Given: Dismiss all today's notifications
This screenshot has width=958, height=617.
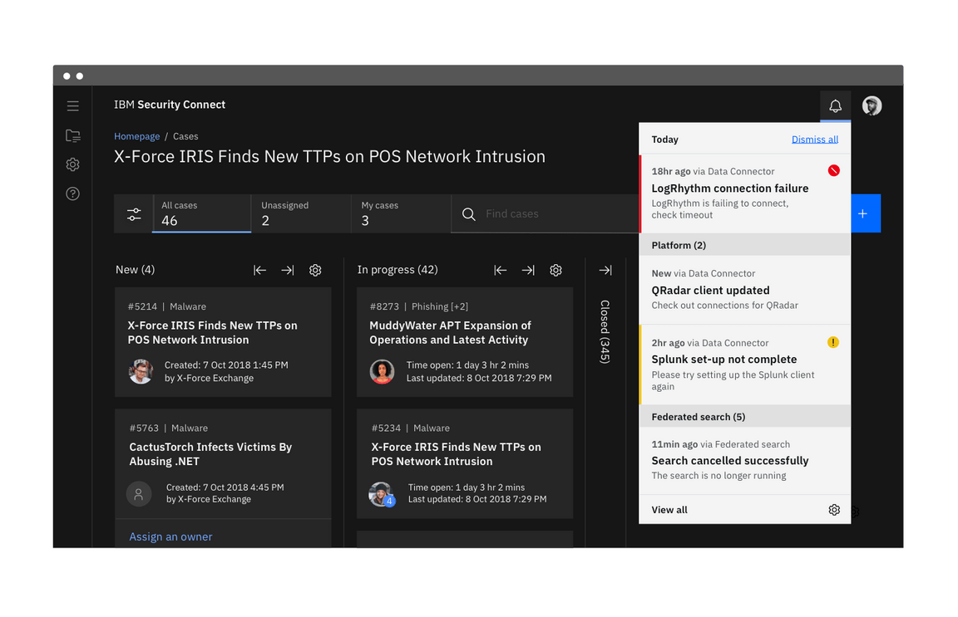Looking at the screenshot, I should click(x=814, y=139).
